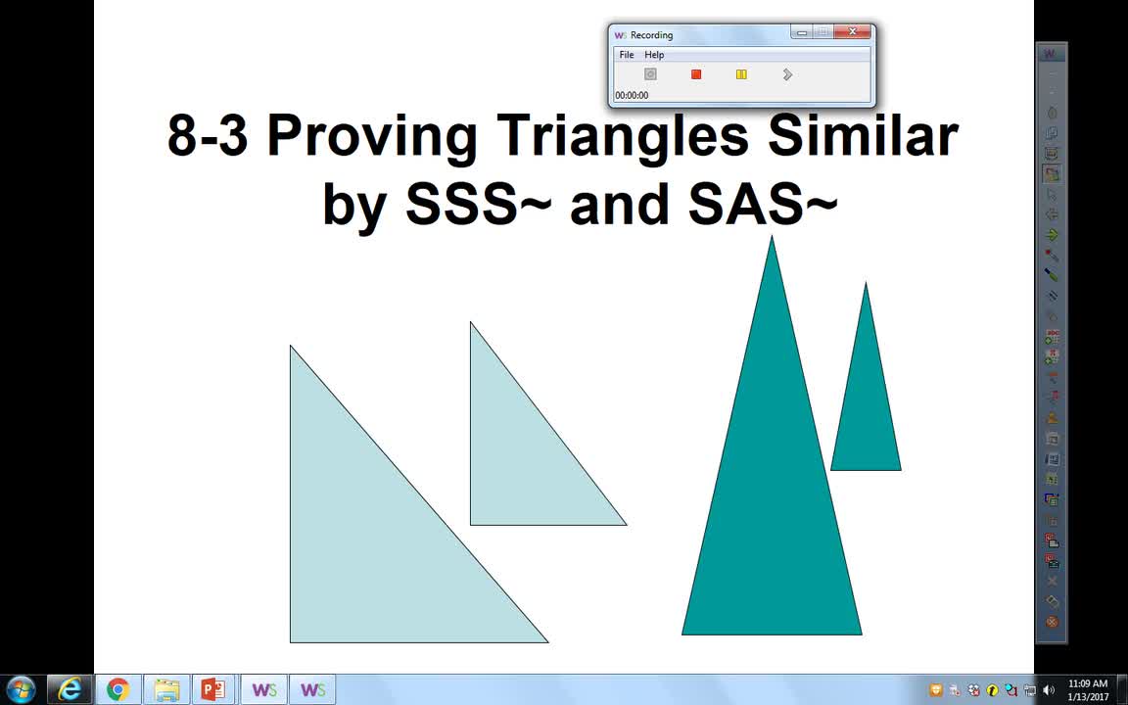The image size is (1128, 705).
Task: Open PowerPoint from the taskbar
Action: (x=213, y=688)
